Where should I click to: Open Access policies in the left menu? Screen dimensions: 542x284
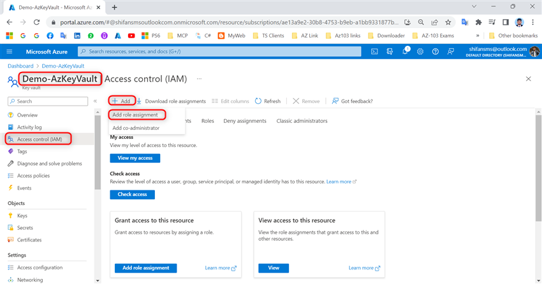coord(33,176)
